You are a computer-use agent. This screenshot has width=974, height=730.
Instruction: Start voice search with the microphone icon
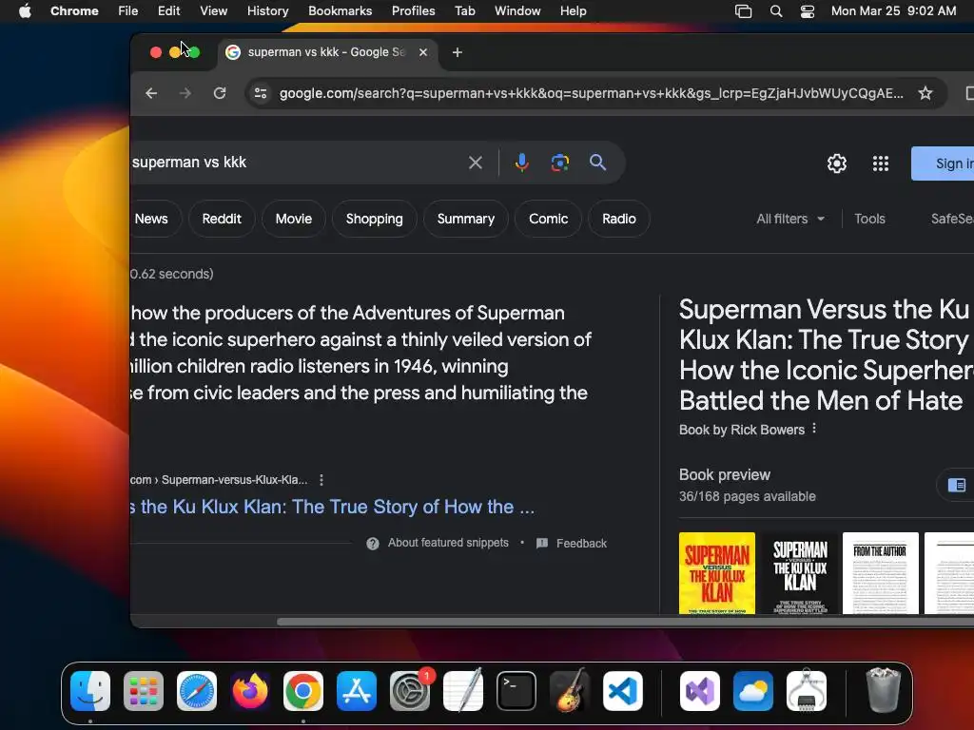522,163
